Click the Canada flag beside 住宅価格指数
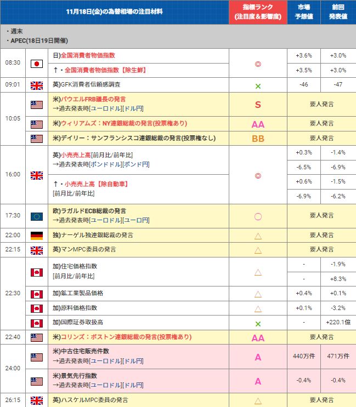Viewport: 356px width, 407px height. click(x=37, y=272)
